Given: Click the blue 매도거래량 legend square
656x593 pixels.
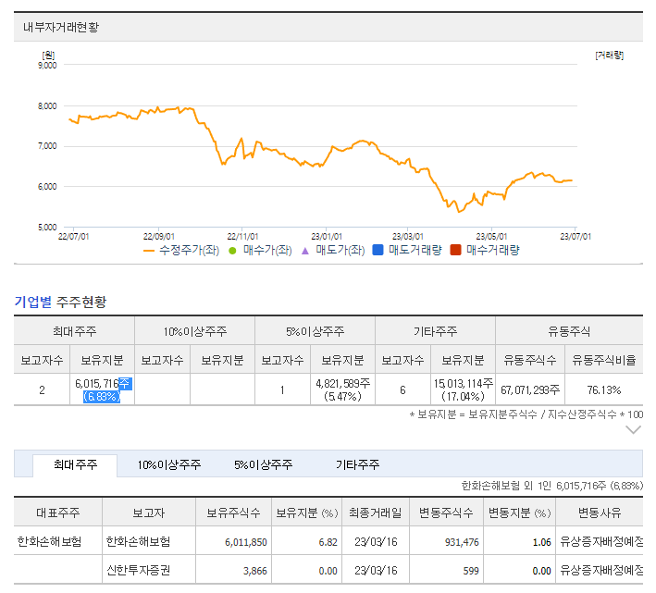Looking at the screenshot, I should [378, 250].
